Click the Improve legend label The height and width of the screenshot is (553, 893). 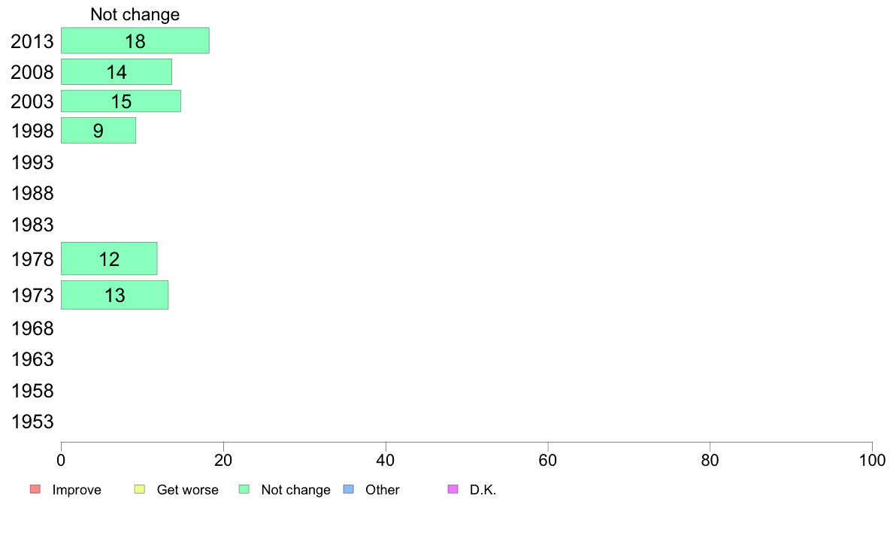click(77, 490)
